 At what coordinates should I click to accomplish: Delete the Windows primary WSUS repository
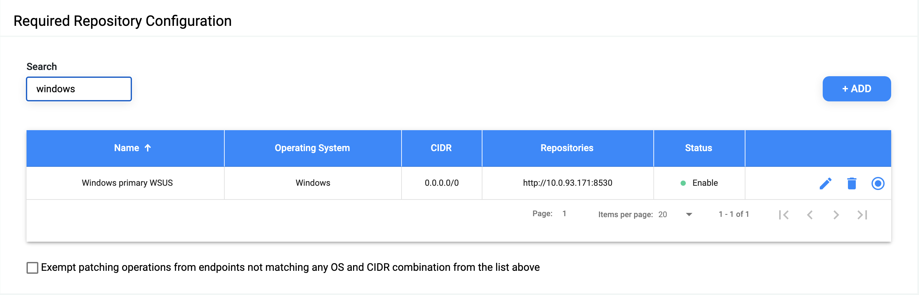[852, 183]
